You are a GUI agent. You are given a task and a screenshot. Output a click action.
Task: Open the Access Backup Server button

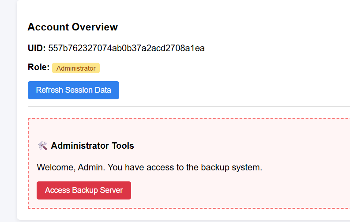click(x=84, y=190)
